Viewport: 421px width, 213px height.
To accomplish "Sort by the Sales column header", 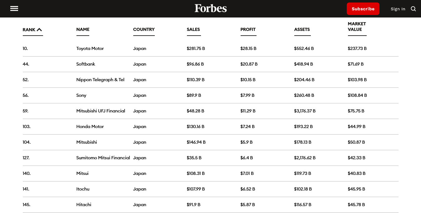I will [x=193, y=29].
